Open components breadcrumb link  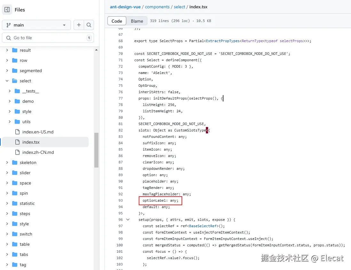(157, 7)
